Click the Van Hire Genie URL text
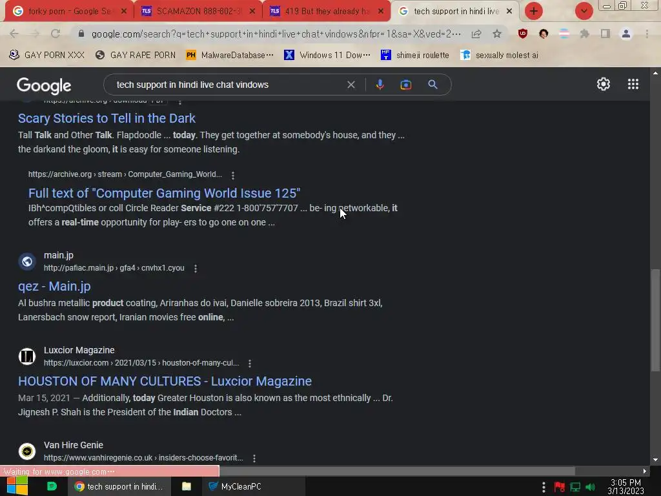Screen dimensions: 661x496 click(143, 458)
